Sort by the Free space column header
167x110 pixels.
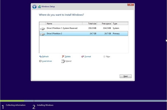(x=104, y=24)
